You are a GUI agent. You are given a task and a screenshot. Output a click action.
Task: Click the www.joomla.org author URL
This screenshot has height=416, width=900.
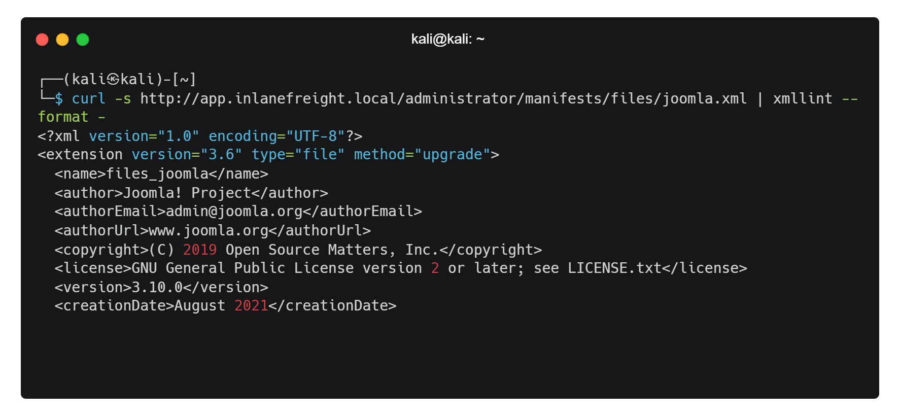coord(208,230)
